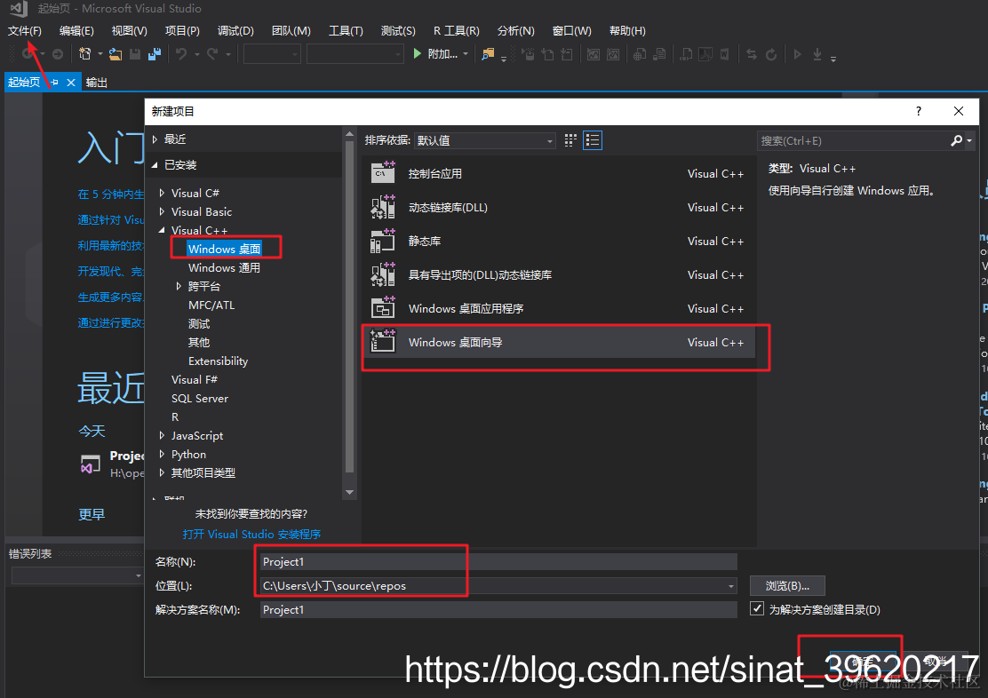988x698 pixels.
Task: Click the download arrow toolbar icon
Action: pos(817,54)
